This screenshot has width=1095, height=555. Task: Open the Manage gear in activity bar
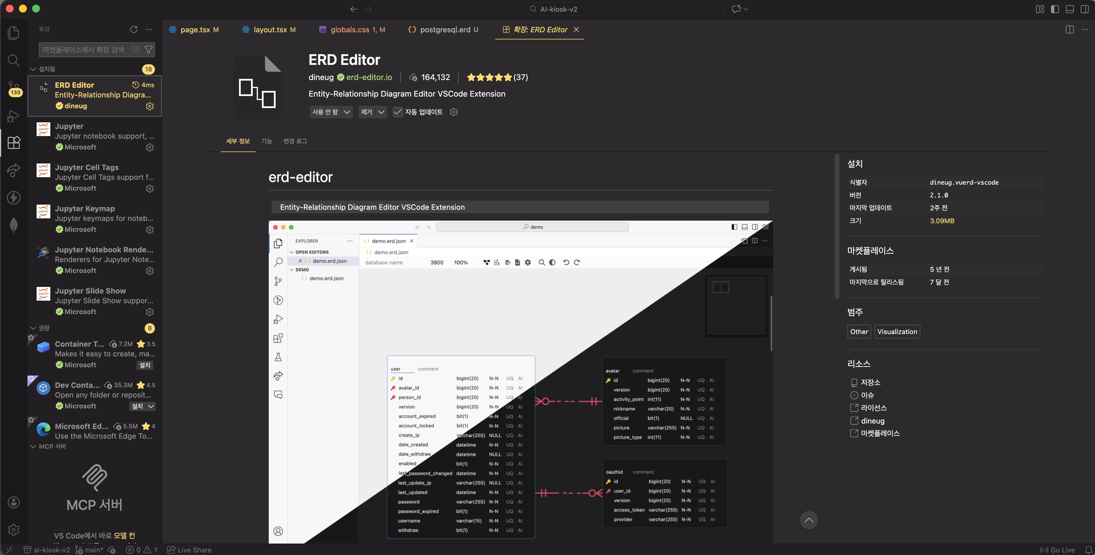click(x=14, y=530)
